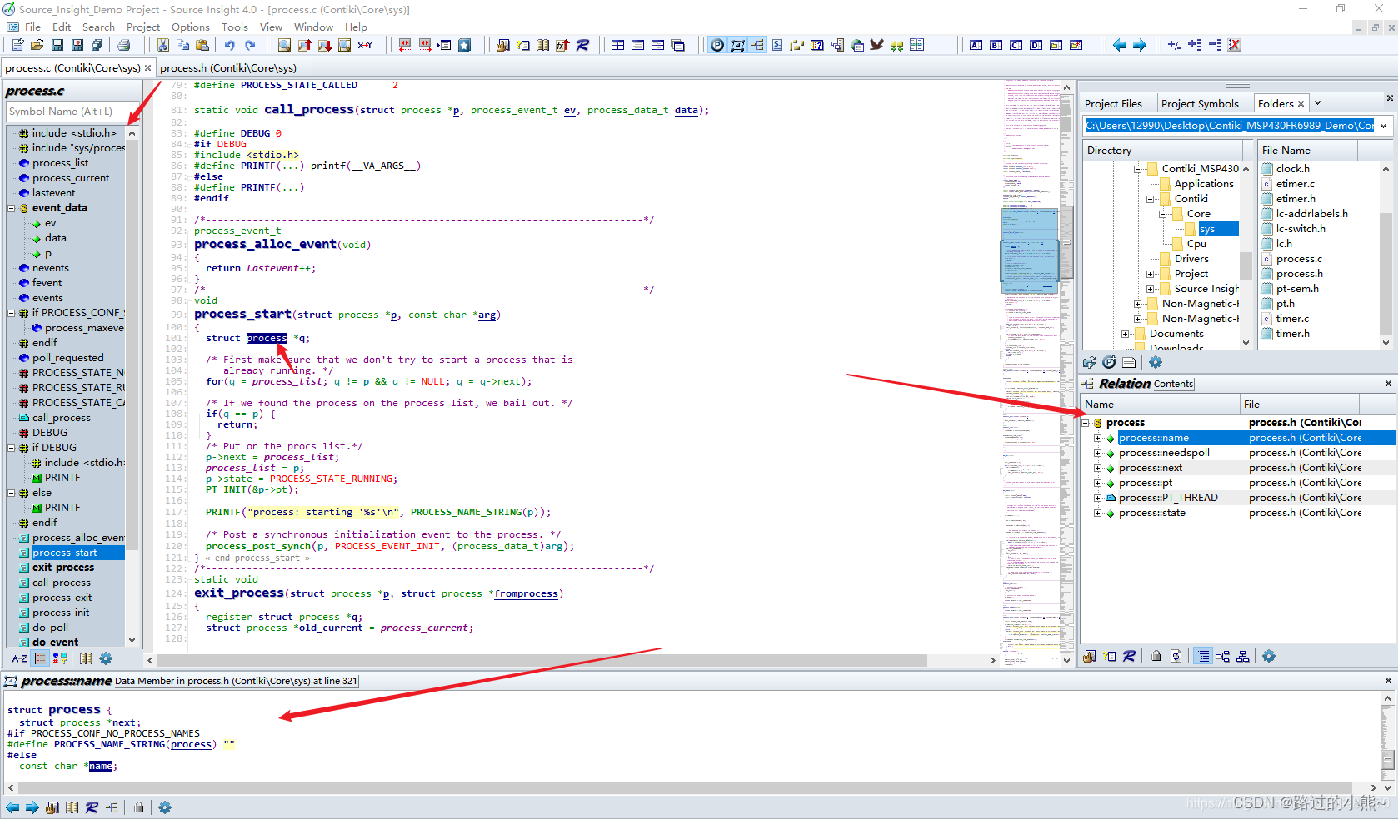Open the Search menu
The height and width of the screenshot is (819, 1398).
coord(98,27)
